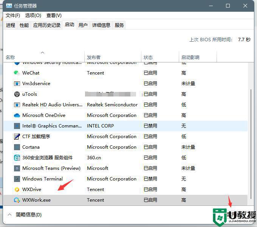
Task: Click the 高 impact of WeChat
Action: pyautogui.click(x=184, y=73)
